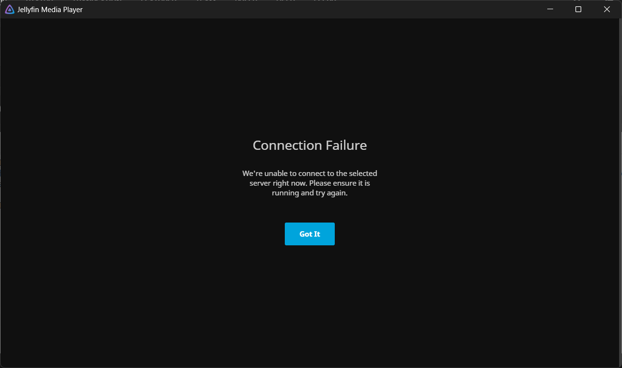Click the word "server" in the message
The image size is (622, 368).
pos(261,183)
